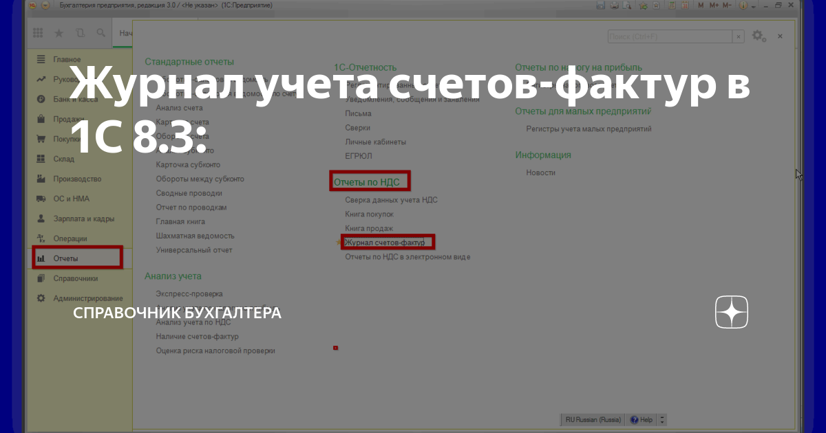Open the Универсальный отчет link
826x433 pixels.
(194, 250)
